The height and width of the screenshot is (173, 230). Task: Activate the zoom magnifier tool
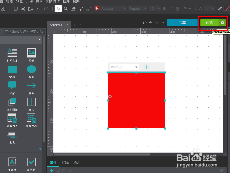pyautogui.click(x=66, y=9)
